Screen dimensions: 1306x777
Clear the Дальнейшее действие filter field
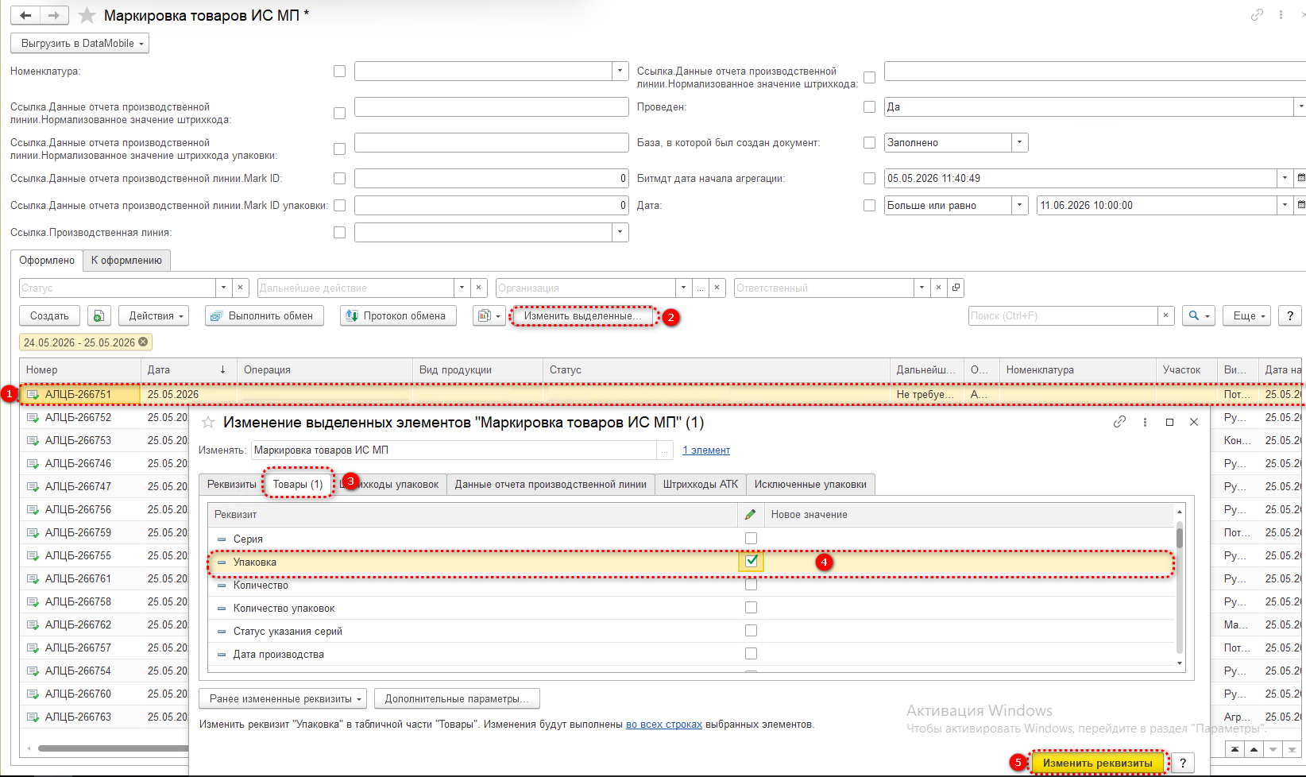click(479, 288)
